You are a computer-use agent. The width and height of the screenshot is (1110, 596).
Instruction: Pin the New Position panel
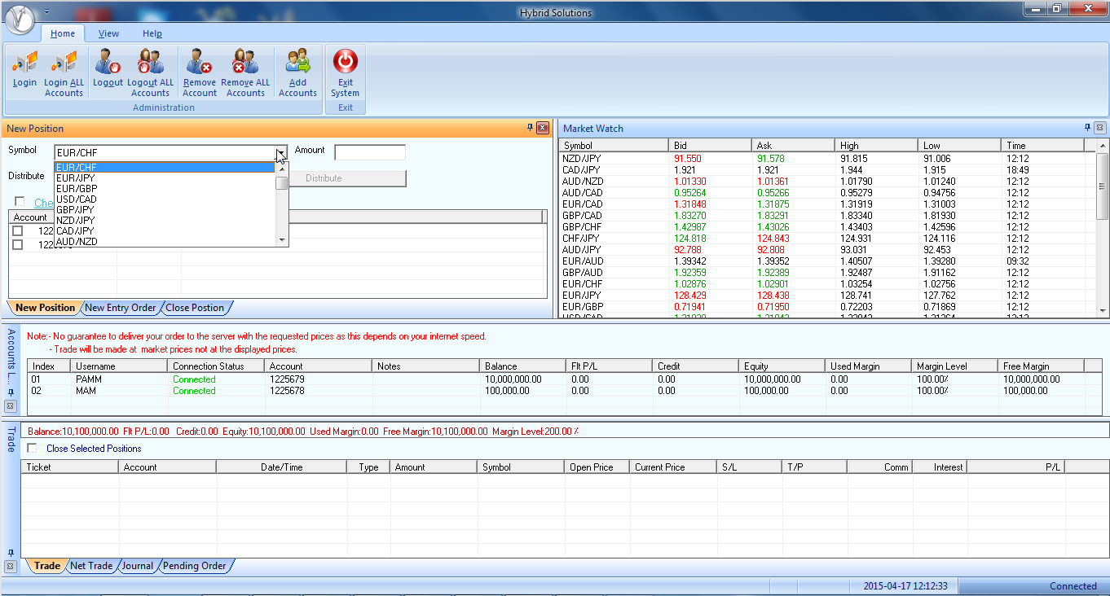530,128
